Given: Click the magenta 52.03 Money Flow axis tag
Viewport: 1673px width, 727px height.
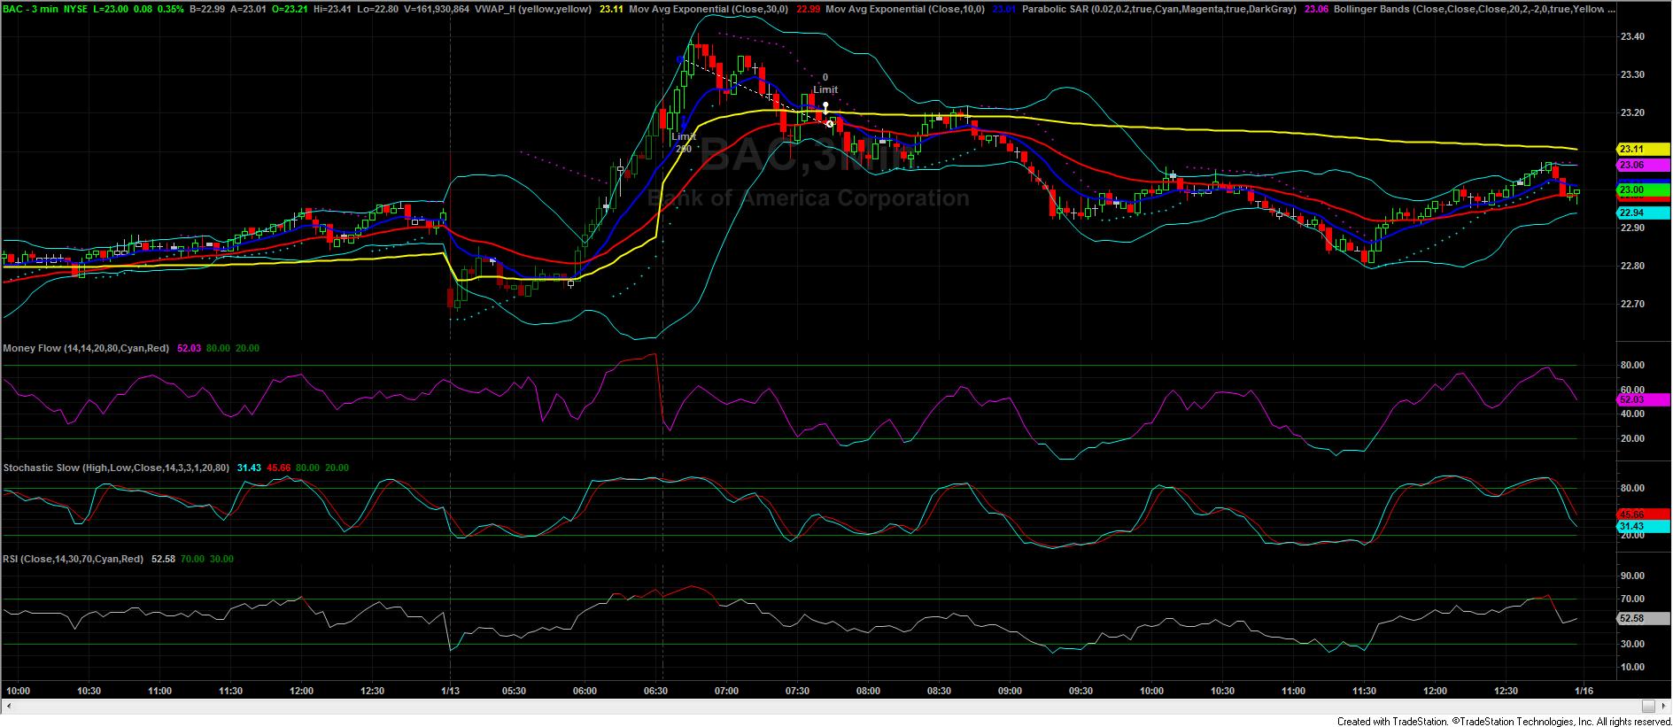Looking at the screenshot, I should (1631, 400).
